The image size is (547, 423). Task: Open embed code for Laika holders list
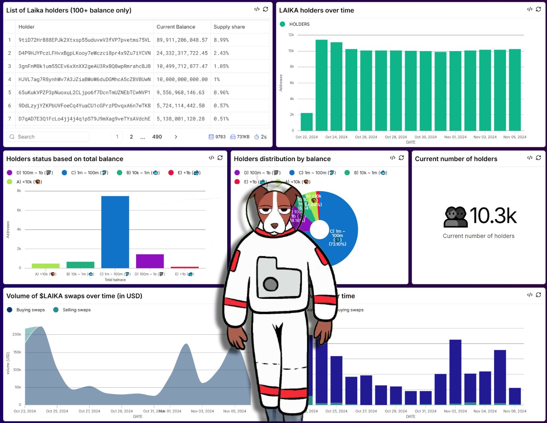pyautogui.click(x=257, y=9)
